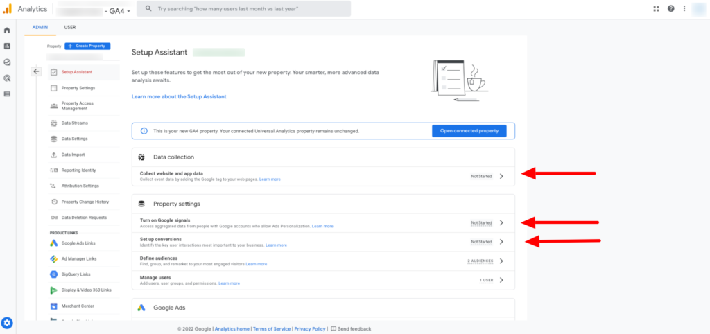Screen dimensions: 710x334
Task: Click the user account avatar
Action: 698,9
